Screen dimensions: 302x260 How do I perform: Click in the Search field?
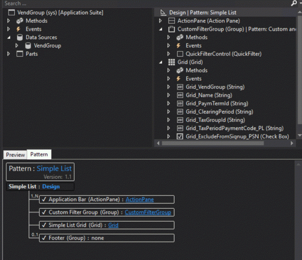click(x=146, y=3)
